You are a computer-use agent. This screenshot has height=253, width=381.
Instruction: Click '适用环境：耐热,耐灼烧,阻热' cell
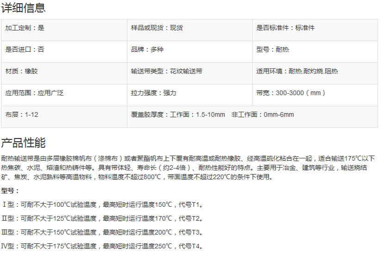pyautogui.click(x=315, y=73)
